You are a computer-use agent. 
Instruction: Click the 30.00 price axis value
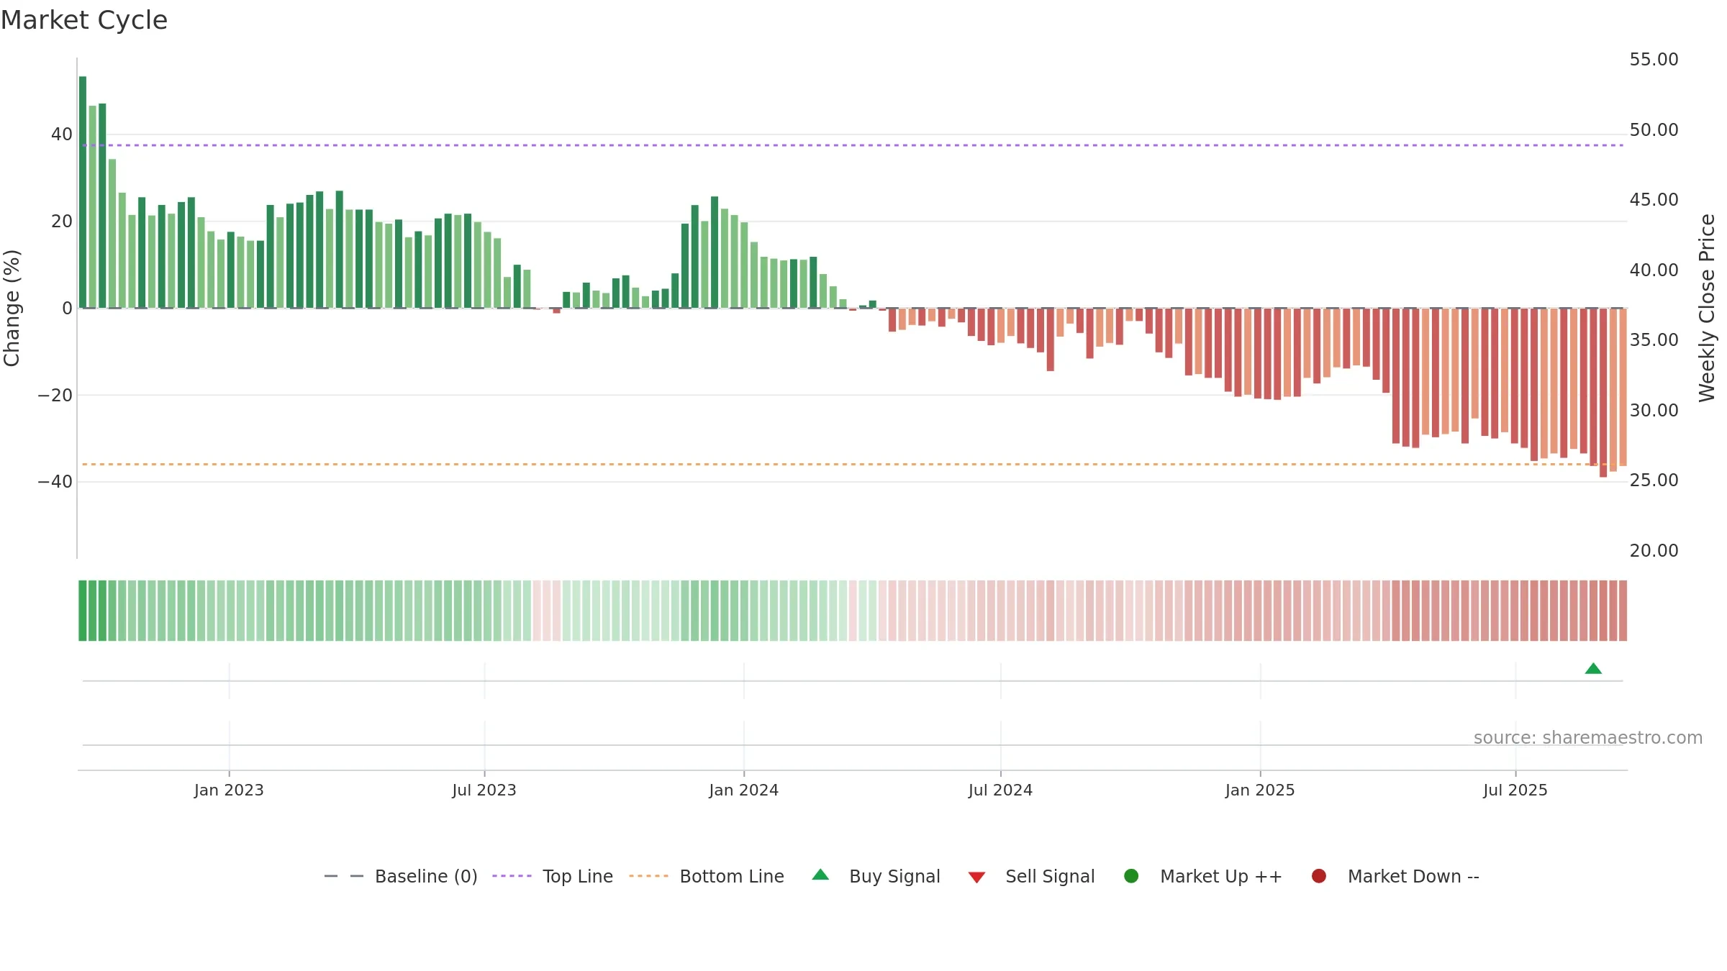(x=1654, y=411)
